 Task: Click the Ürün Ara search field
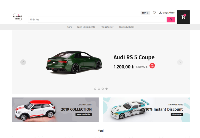pos(97,20)
